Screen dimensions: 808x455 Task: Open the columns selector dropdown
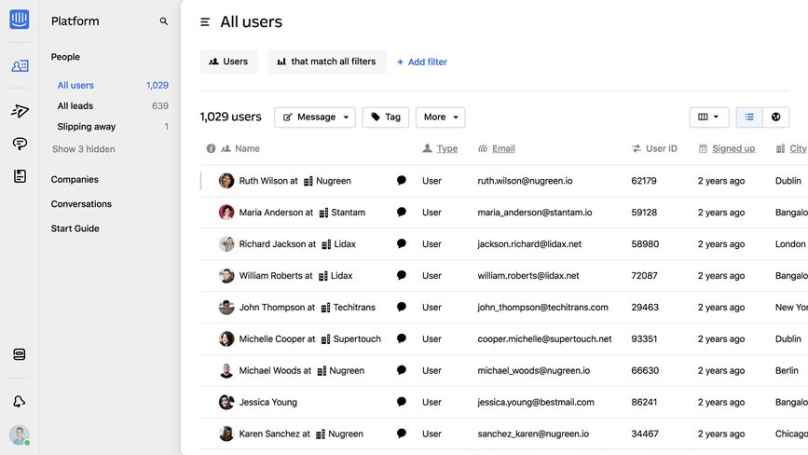pyautogui.click(x=709, y=117)
